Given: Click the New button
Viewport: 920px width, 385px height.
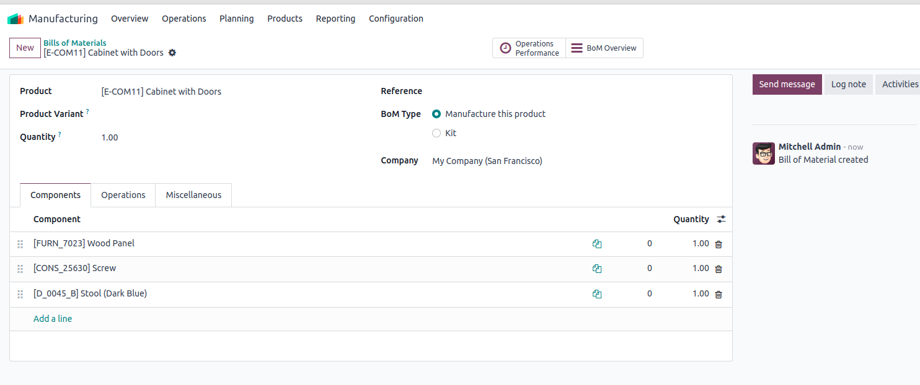Looking at the screenshot, I should tap(25, 48).
